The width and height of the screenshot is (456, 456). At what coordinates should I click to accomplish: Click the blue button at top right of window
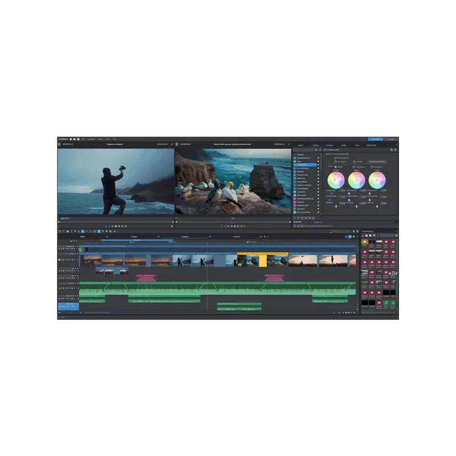pyautogui.click(x=376, y=139)
